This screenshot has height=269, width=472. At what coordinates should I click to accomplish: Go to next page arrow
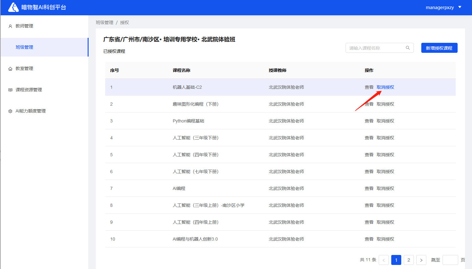coord(421,260)
